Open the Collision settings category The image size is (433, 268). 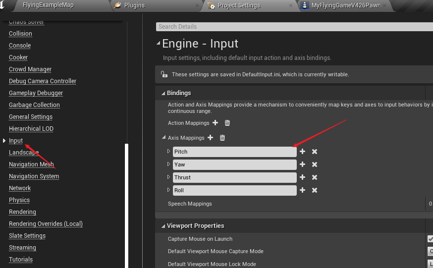20,33
